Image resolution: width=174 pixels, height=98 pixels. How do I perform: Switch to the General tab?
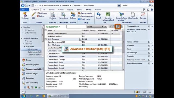click(98, 10)
